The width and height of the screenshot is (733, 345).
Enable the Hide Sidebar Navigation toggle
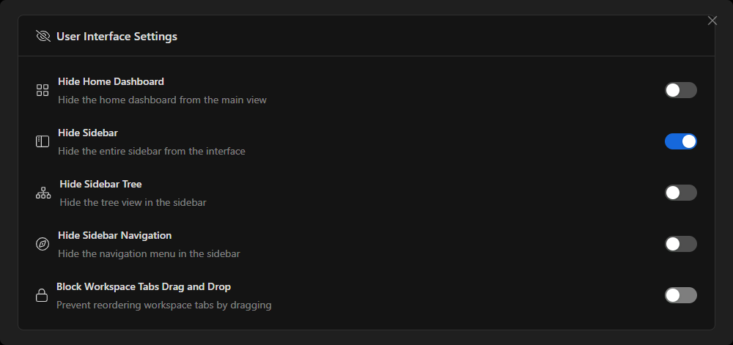tap(680, 244)
